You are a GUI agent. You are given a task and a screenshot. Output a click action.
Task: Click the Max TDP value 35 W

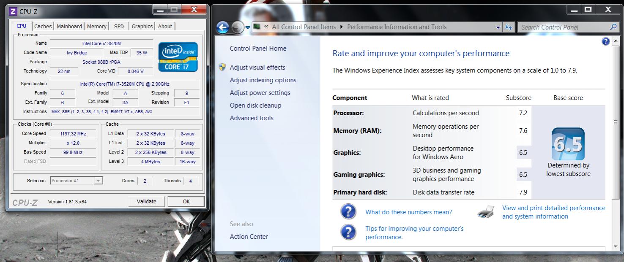tap(142, 52)
